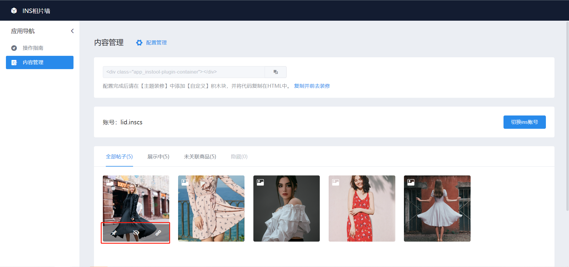Switch to the 未关联商品(5) tab

[200, 157]
